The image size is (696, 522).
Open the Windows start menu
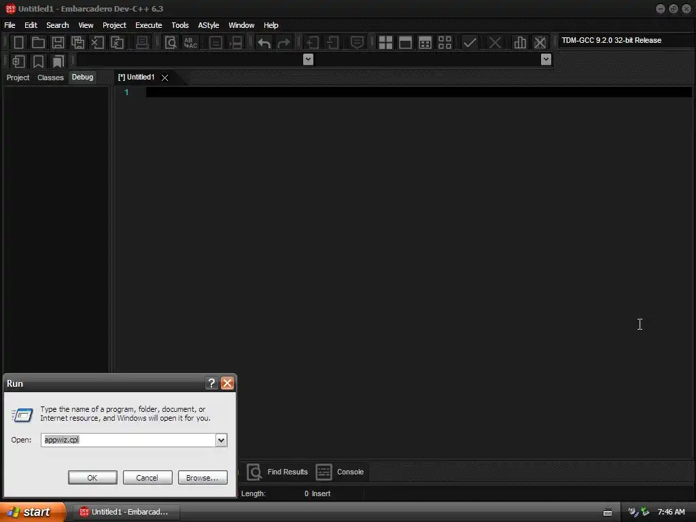click(33, 512)
